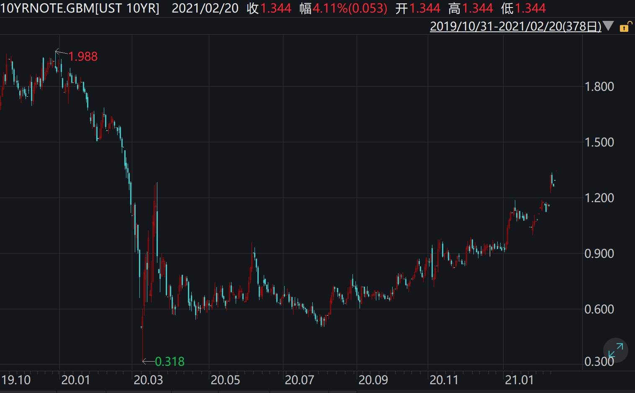The width and height of the screenshot is (635, 393).
Task: Click the 0.900 price axis label
Action: (x=599, y=254)
